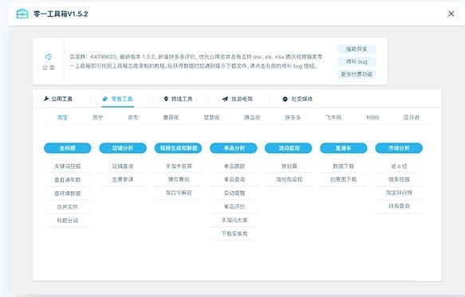
Task: Open the 手淘问大家 tool
Action: click(234, 220)
